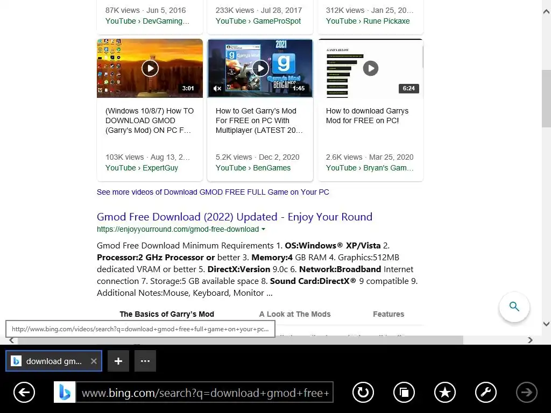
Task: Go back using the browser back arrow
Action: click(24, 392)
